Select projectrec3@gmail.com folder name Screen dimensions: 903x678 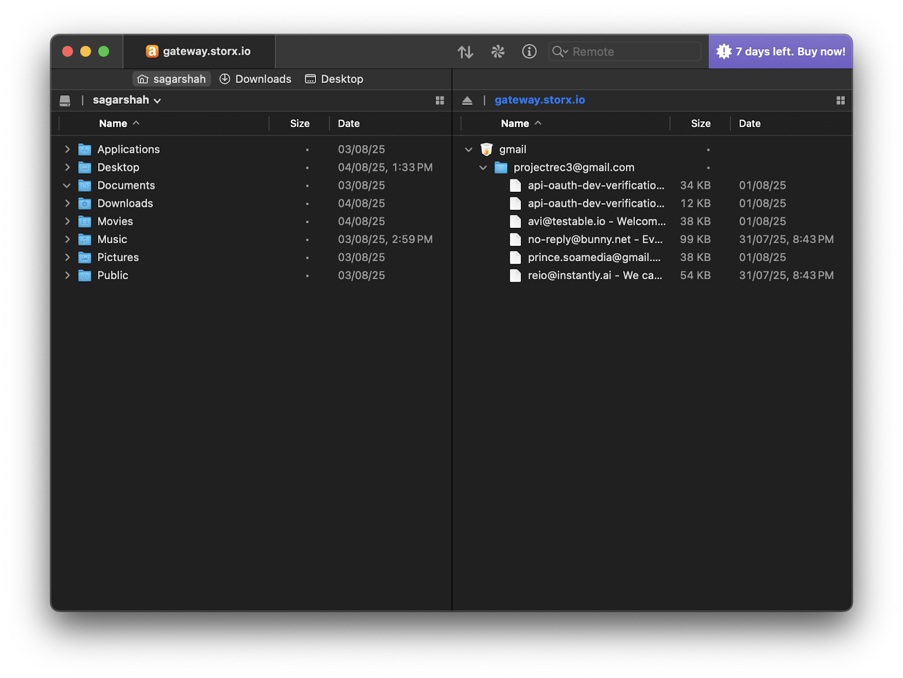[x=574, y=168]
